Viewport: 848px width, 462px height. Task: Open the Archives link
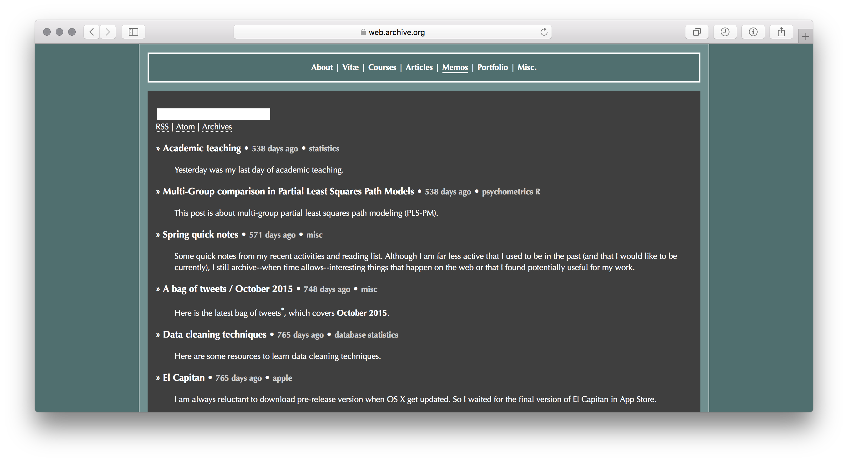click(x=217, y=127)
